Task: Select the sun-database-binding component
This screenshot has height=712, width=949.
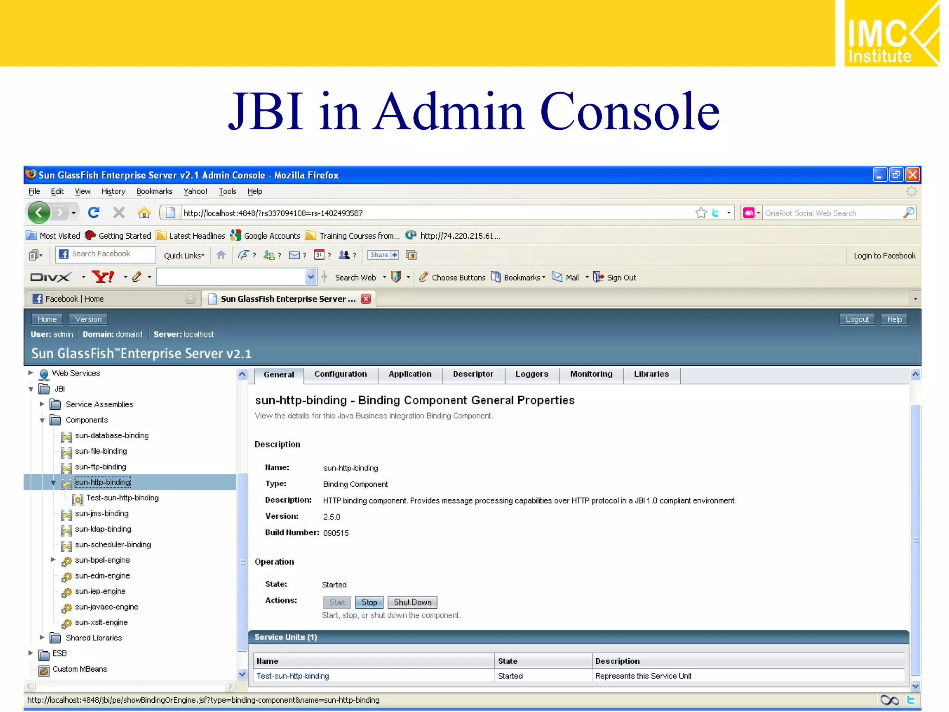Action: point(112,436)
